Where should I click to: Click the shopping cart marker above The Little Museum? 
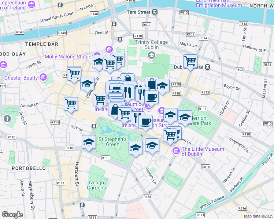[x=170, y=136]
